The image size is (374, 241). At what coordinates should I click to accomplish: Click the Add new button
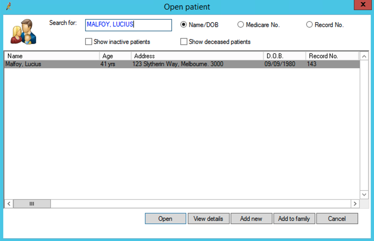(x=251, y=219)
